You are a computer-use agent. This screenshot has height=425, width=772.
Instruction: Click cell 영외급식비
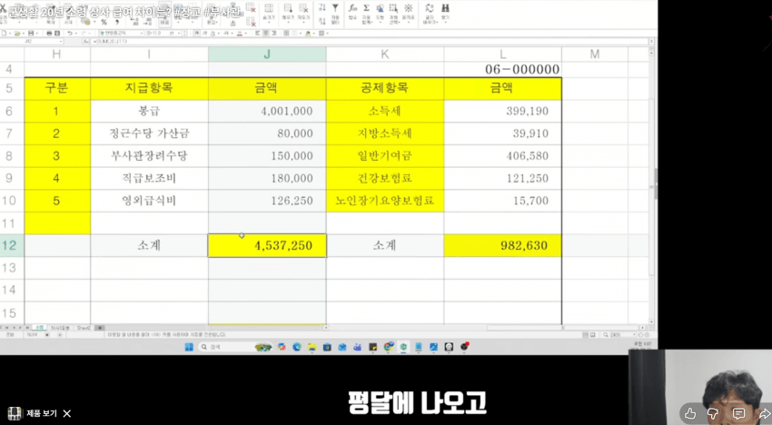point(149,201)
